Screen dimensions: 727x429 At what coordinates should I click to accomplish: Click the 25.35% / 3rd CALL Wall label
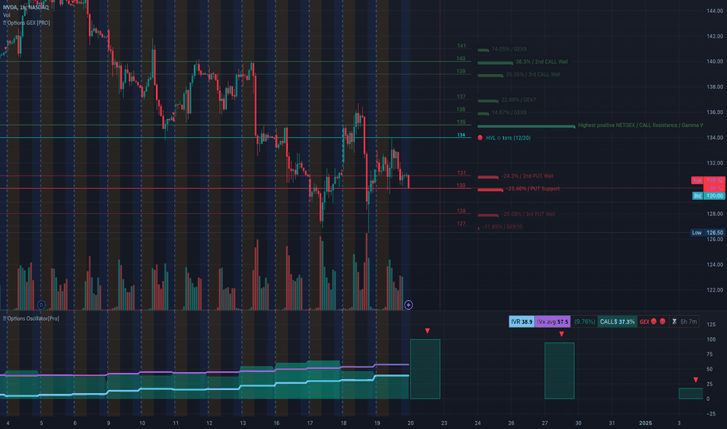534,74
